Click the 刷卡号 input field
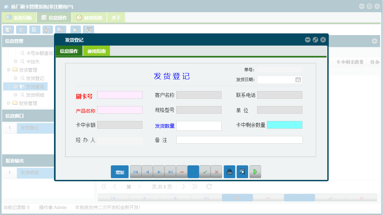Viewport: 383px width, 215px height. [x=120, y=95]
